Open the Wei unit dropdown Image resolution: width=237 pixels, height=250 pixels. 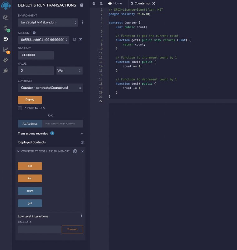click(x=69, y=71)
